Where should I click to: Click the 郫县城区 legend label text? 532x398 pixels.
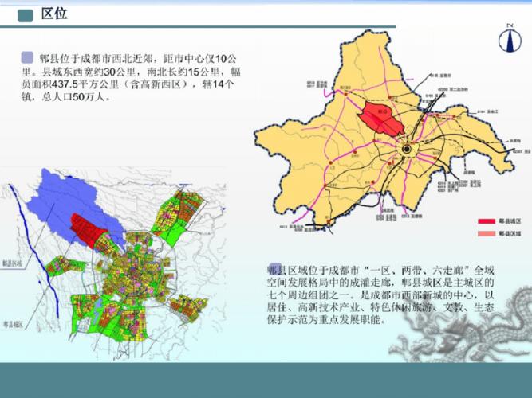[510, 221]
